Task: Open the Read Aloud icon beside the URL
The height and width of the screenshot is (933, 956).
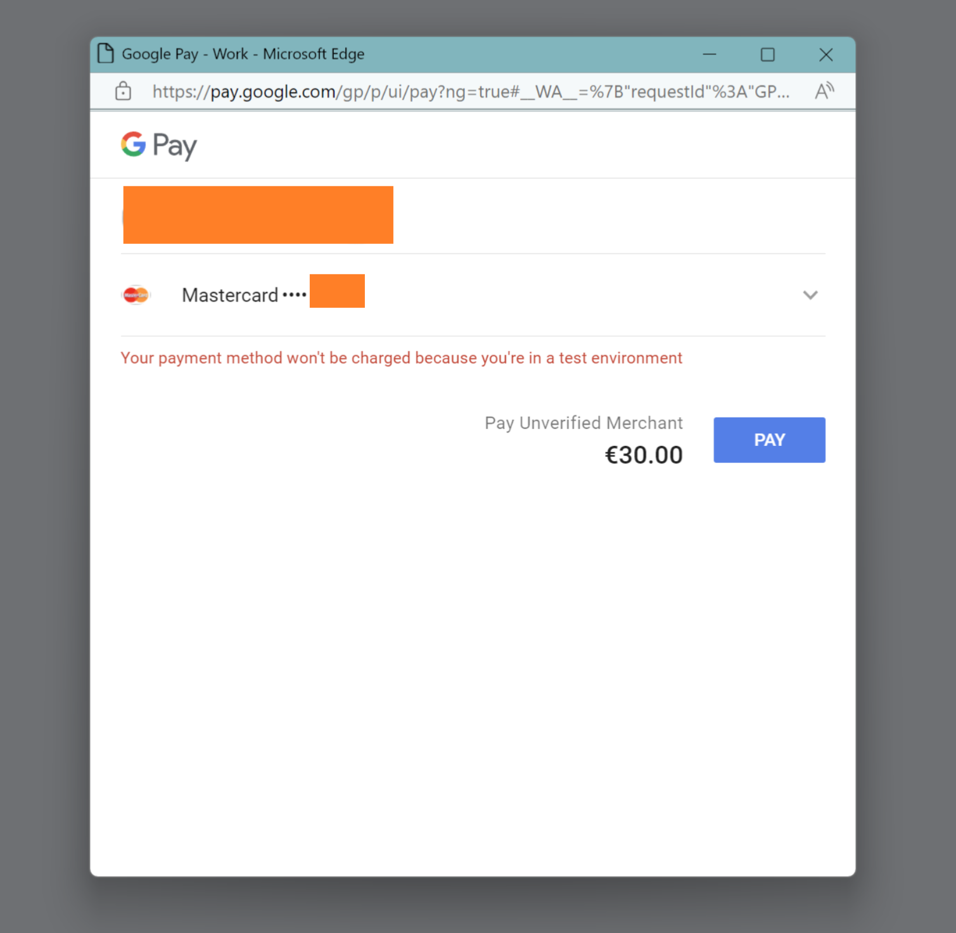Action: click(x=824, y=91)
